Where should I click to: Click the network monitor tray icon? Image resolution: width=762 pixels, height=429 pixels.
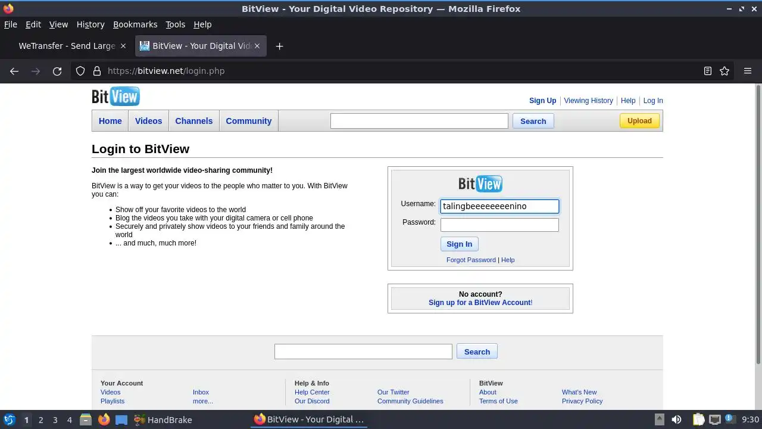[714, 419]
